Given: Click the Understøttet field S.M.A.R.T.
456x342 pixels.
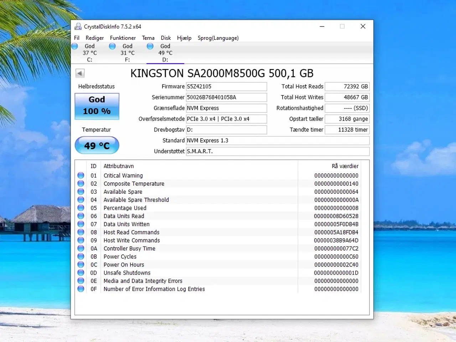Looking at the screenshot, I should click(x=278, y=151).
